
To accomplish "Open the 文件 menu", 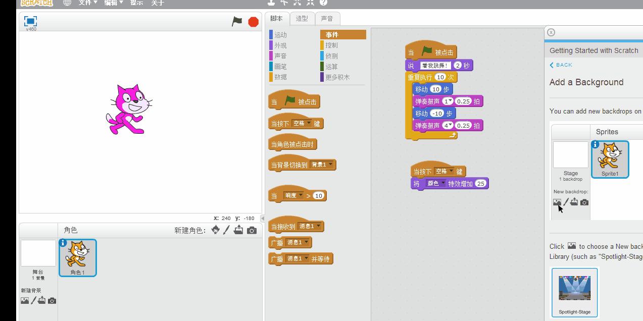I will pos(87,2).
